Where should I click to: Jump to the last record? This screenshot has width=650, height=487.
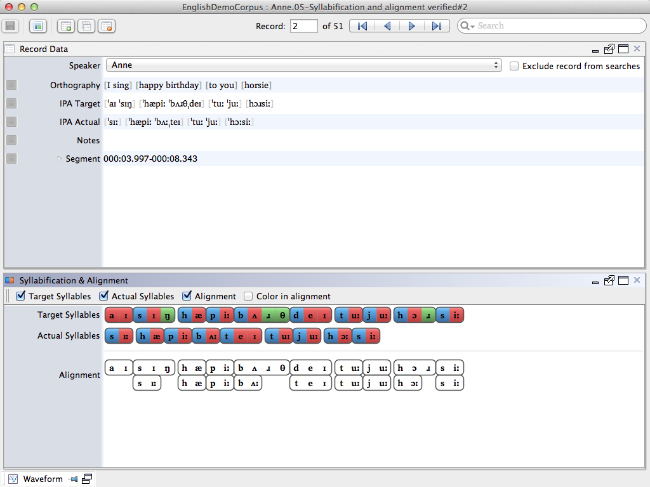coord(436,26)
